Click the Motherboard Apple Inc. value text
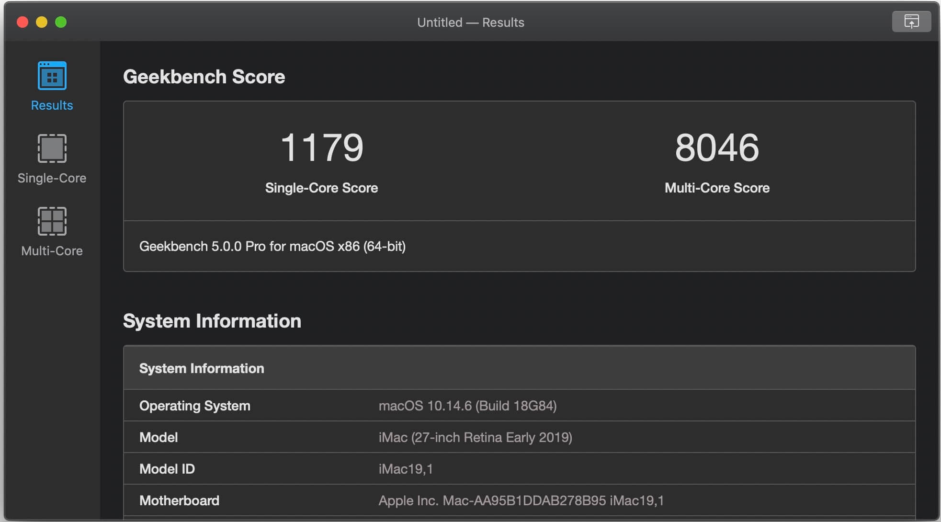941x522 pixels. (521, 500)
